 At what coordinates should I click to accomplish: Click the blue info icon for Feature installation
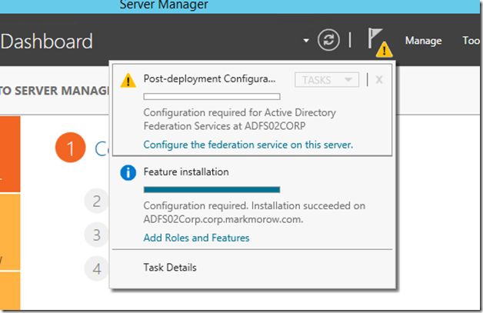(x=128, y=172)
